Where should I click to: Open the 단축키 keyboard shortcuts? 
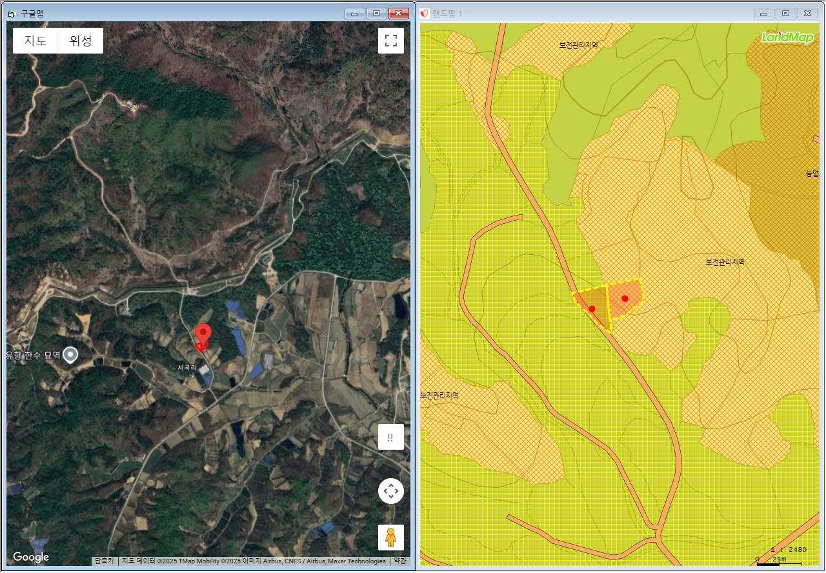click(x=104, y=561)
